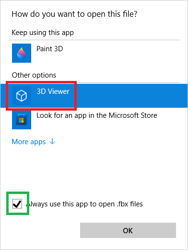Click the 'More apps' blue link text
188x250 pixels.
point(29,142)
